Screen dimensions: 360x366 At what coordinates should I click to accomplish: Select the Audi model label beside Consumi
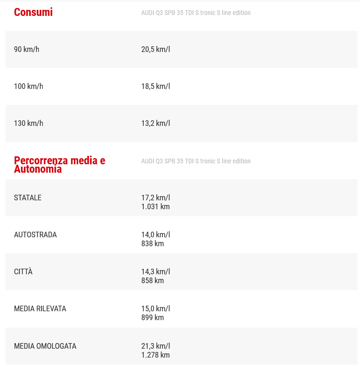click(196, 13)
